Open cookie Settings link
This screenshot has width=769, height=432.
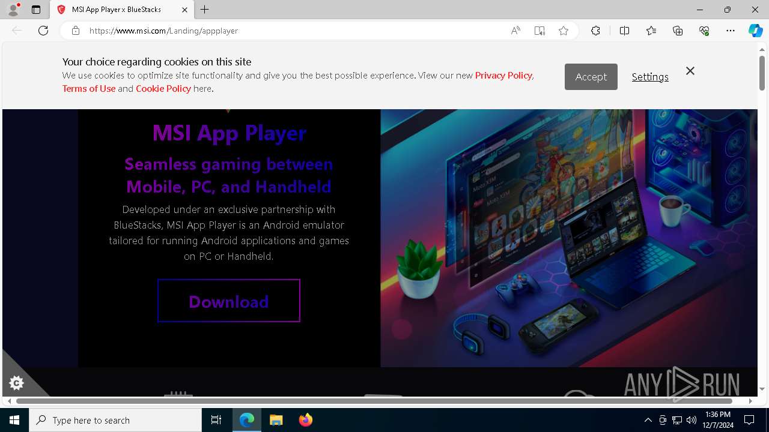pyautogui.click(x=650, y=77)
